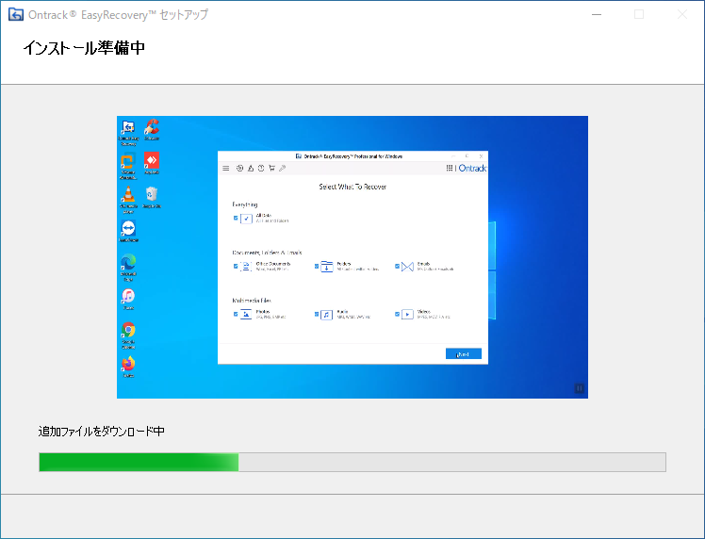Viewport: 705px width, 539px height.
Task: Click the grid apps icon beside Ontrack logo
Action: pos(450,168)
